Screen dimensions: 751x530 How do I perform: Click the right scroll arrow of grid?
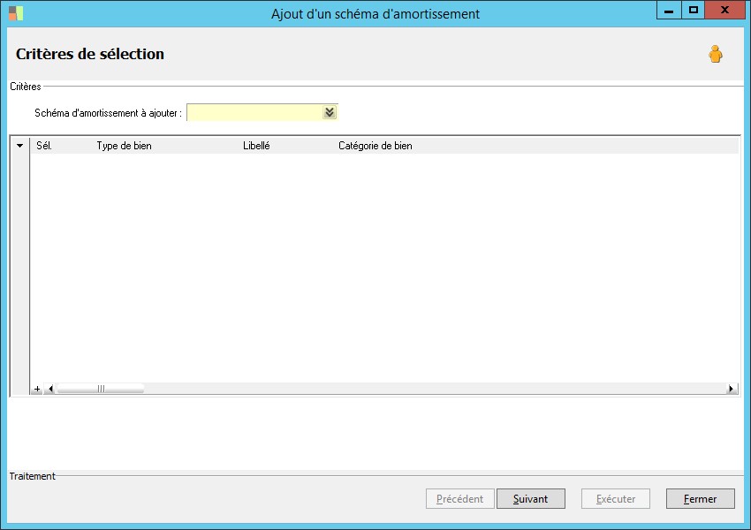(x=731, y=389)
